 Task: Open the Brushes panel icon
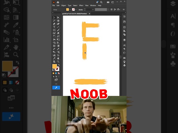tap(124, 62)
